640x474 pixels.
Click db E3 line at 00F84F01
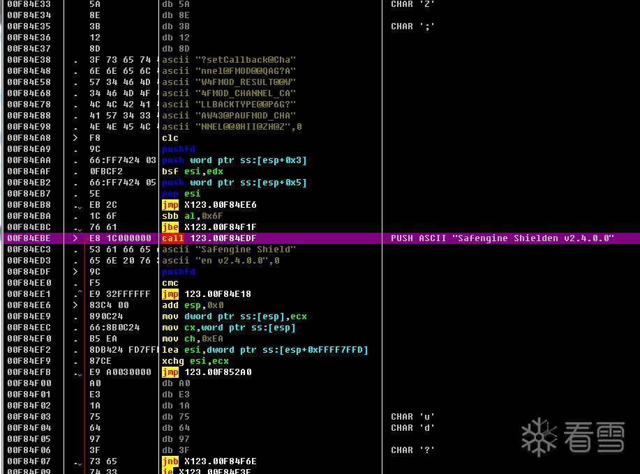(x=176, y=395)
